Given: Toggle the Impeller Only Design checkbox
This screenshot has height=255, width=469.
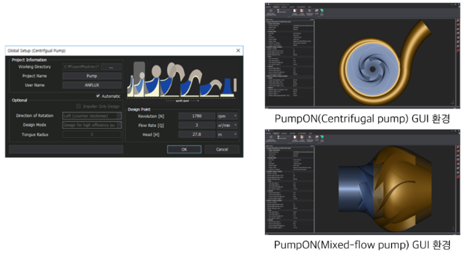Looking at the screenshot, I should (79, 106).
